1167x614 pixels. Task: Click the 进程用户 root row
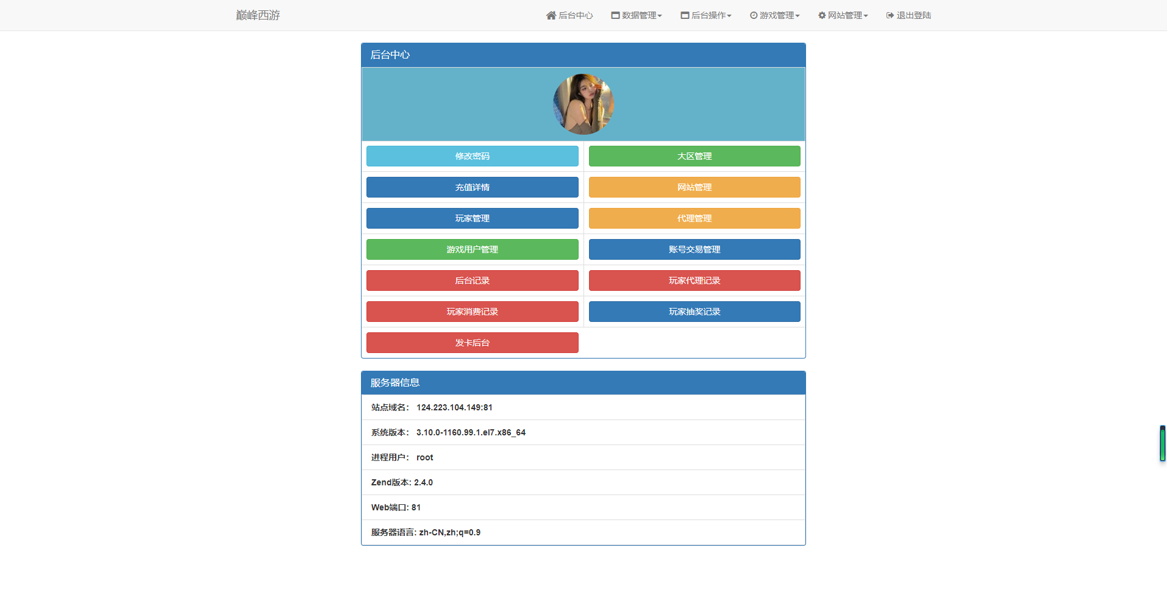point(583,457)
